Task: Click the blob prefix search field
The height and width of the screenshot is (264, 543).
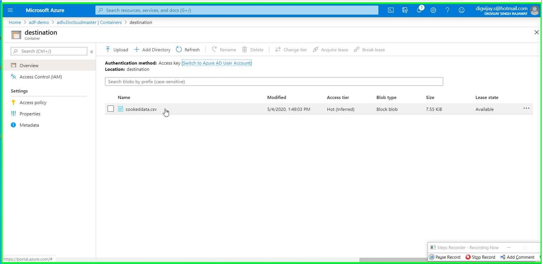Action: tap(274, 81)
